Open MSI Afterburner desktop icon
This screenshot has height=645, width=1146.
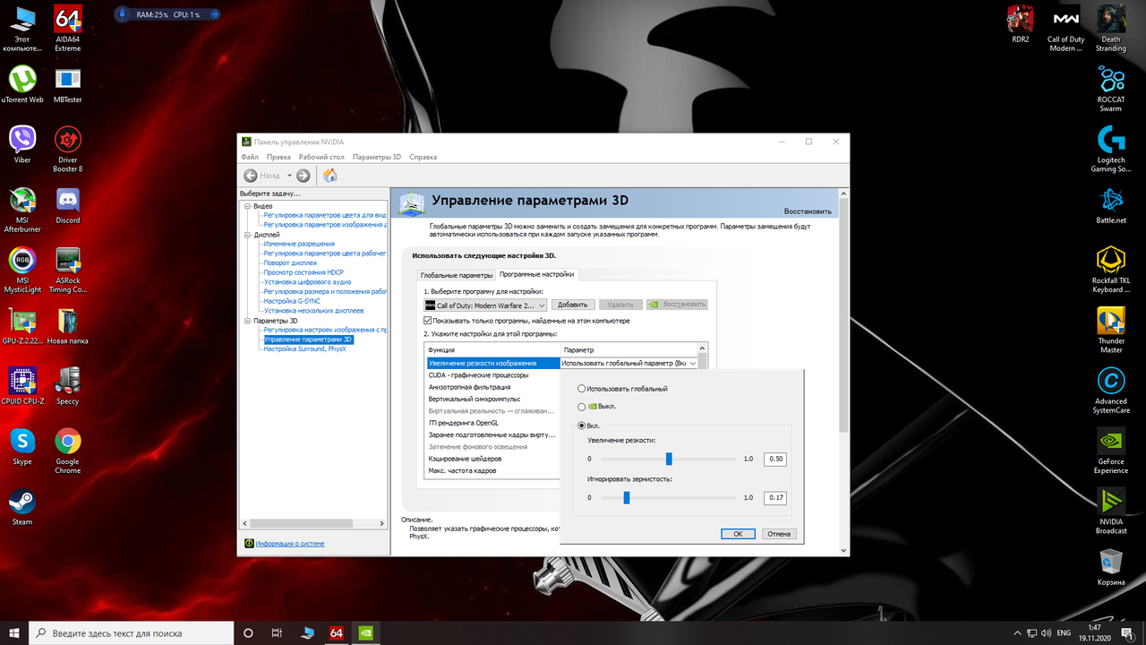pyautogui.click(x=22, y=209)
